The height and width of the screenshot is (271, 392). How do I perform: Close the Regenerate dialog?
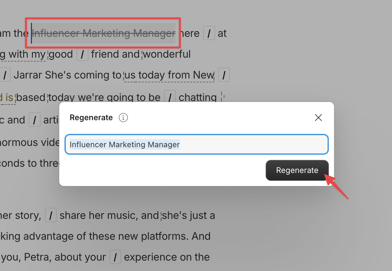[318, 118]
